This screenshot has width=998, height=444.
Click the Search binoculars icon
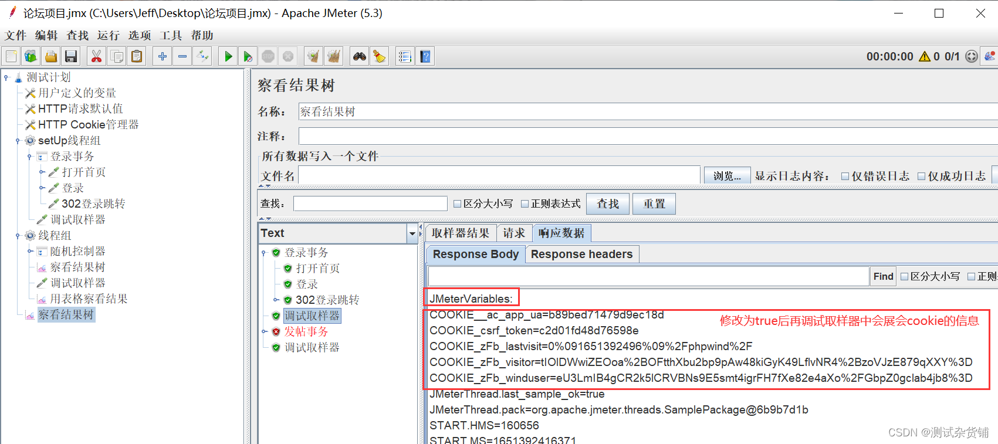[x=359, y=56]
